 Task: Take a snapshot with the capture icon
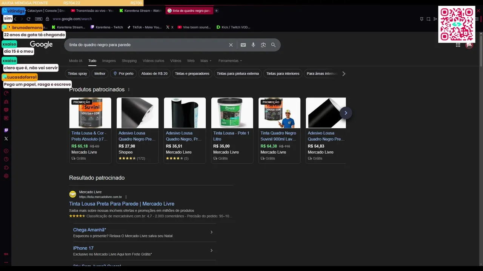[428, 19]
